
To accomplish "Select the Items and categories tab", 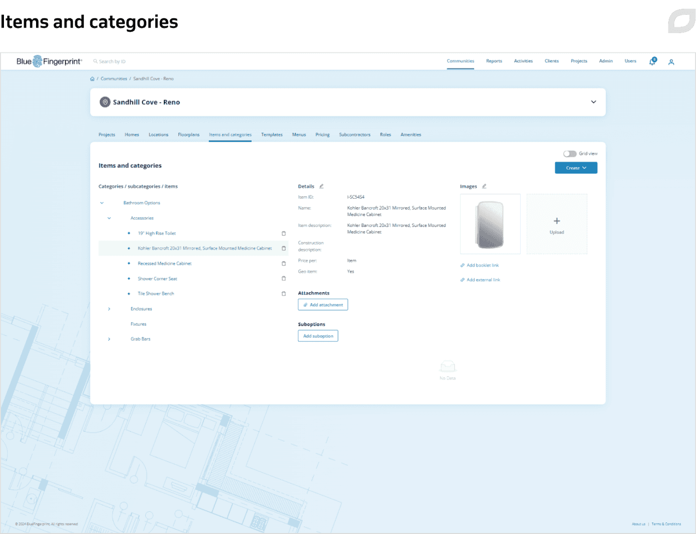I will (x=230, y=134).
